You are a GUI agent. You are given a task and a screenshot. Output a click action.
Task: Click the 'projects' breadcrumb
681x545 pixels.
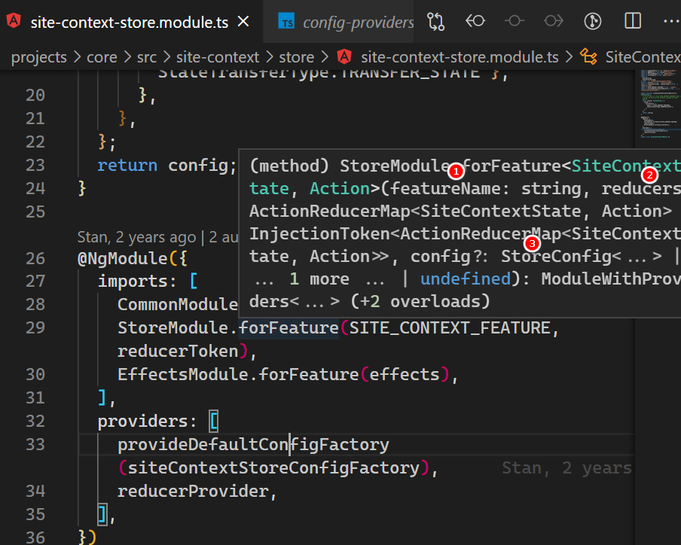[x=39, y=57]
